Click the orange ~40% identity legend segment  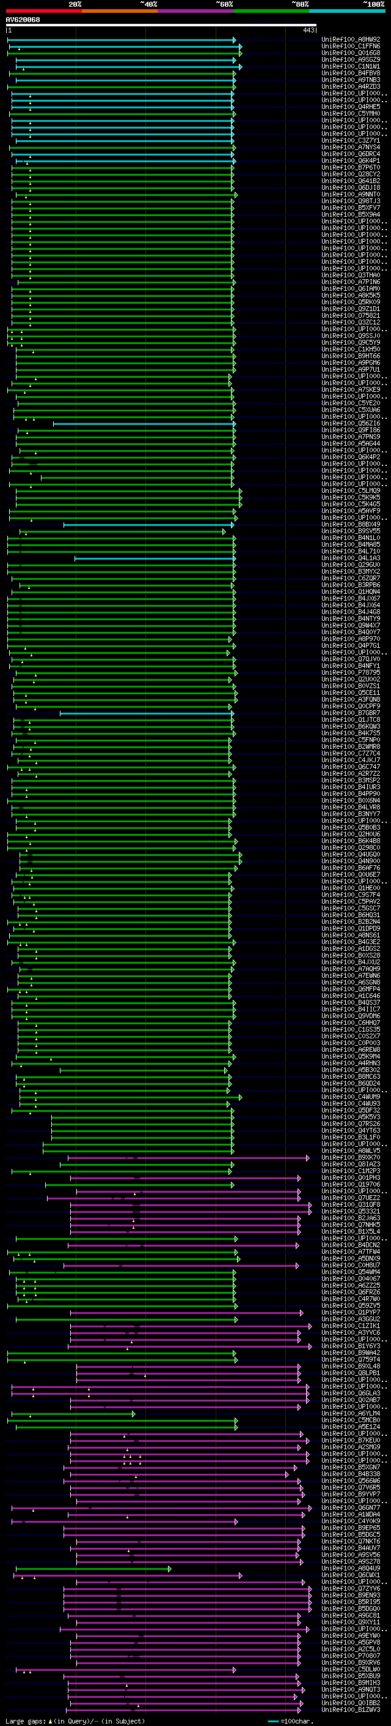point(120,11)
